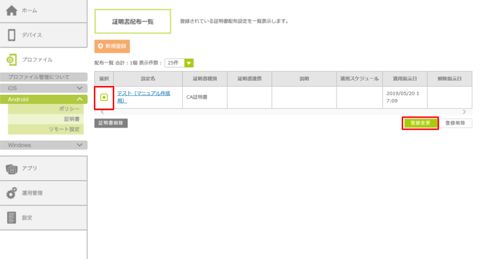Screen dimensions: 498x259
Task: Open the 25件 display count dropdown
Action: [179, 63]
